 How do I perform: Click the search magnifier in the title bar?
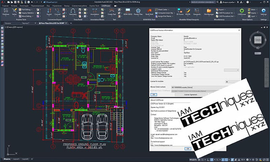click(218, 2)
